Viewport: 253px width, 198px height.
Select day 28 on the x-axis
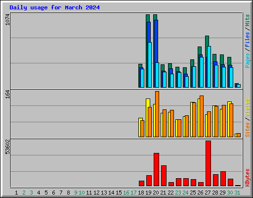click(x=215, y=193)
